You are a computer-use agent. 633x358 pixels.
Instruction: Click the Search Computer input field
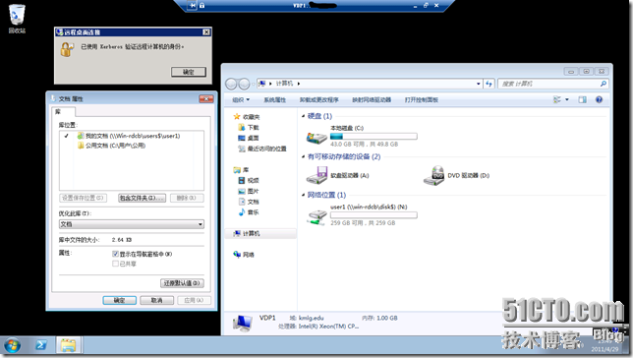tap(549, 84)
